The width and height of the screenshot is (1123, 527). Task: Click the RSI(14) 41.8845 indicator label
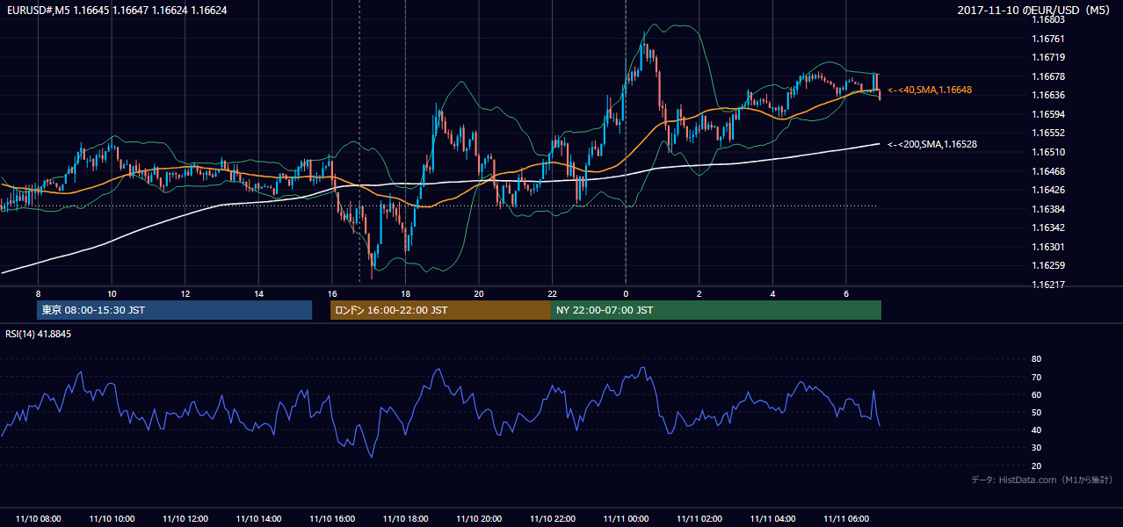(38, 335)
